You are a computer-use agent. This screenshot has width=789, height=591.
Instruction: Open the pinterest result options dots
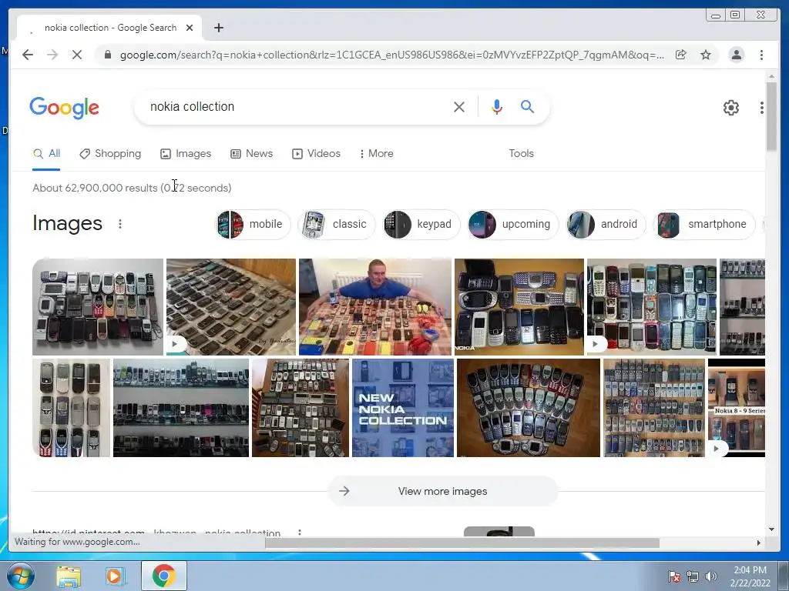[300, 533]
